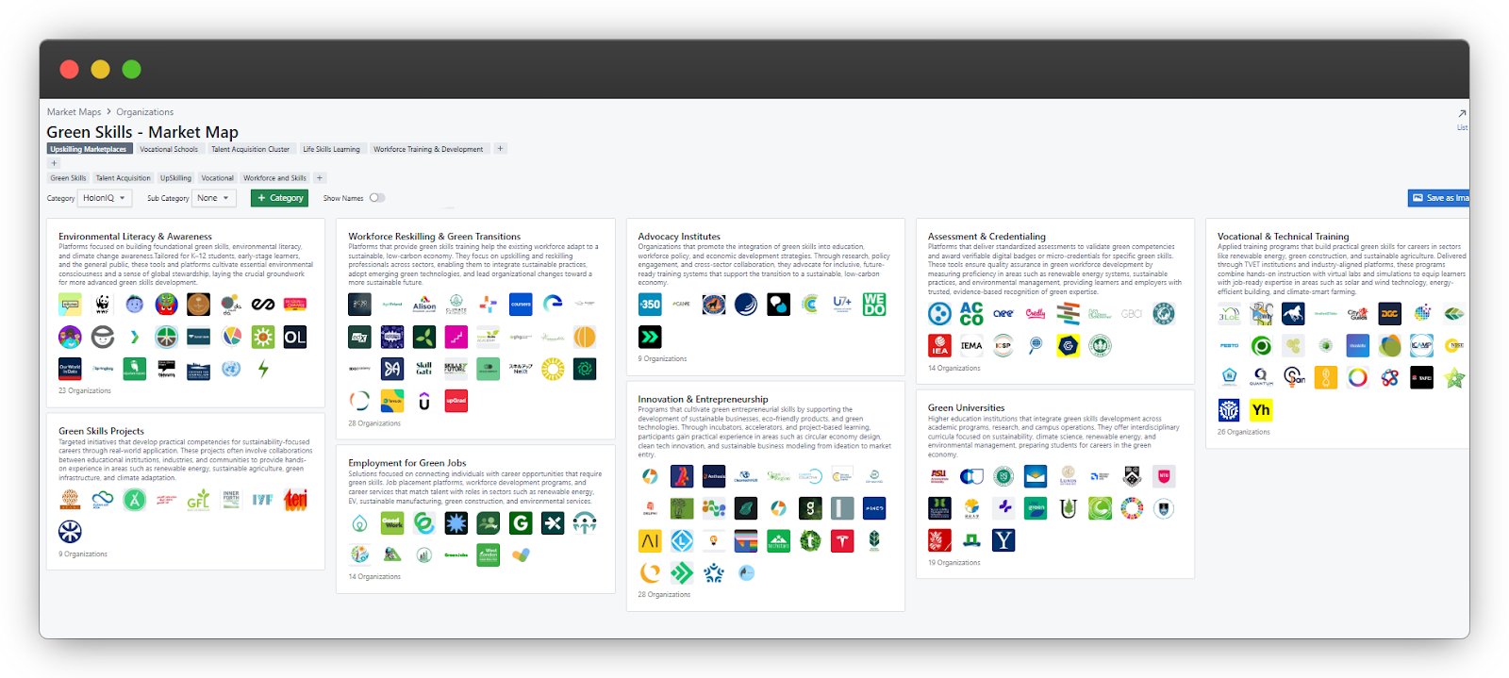Select the Workforce and Skills tag
This screenshot has width=1509, height=678.
[274, 177]
